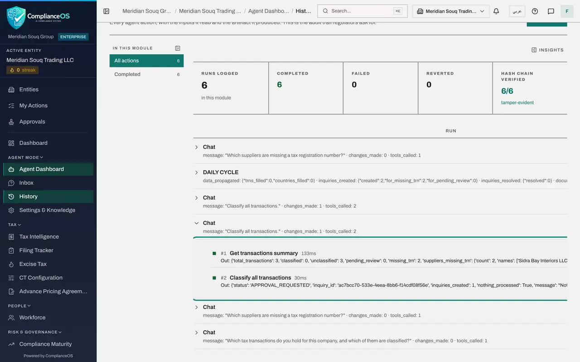580x362 pixels.
Task: Open Compliance Maturity
Action: pos(48,344)
